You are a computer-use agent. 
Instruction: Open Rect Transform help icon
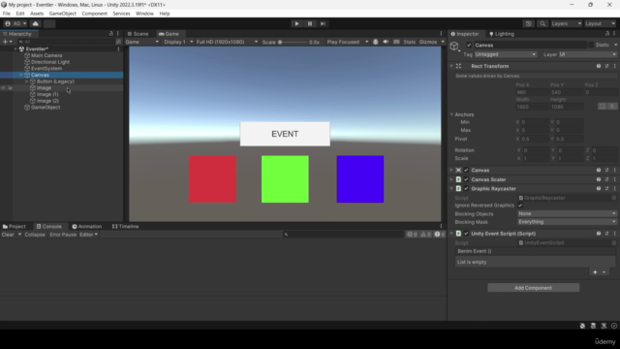point(599,66)
